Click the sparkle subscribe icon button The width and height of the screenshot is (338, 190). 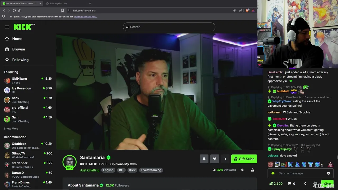[x=225, y=159]
